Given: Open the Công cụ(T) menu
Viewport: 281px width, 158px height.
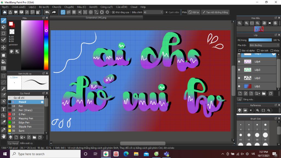Looking at the screenshot, I should (x=106, y=7).
